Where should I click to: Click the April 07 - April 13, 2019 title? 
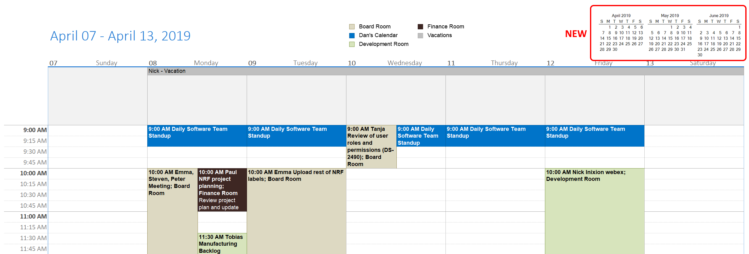120,36
